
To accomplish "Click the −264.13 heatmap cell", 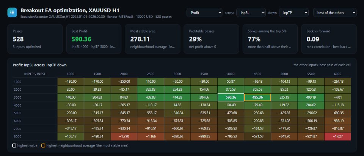I will pyautogui.click(x=337, y=82).
